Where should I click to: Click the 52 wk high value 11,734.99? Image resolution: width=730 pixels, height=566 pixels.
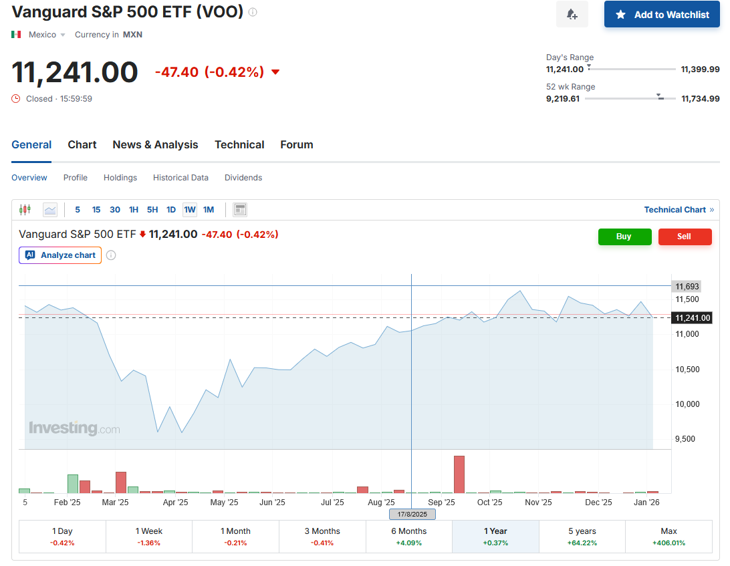point(700,99)
